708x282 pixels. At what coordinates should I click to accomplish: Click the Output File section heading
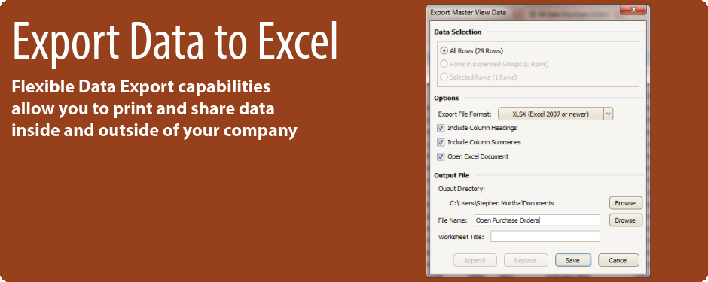[451, 176]
